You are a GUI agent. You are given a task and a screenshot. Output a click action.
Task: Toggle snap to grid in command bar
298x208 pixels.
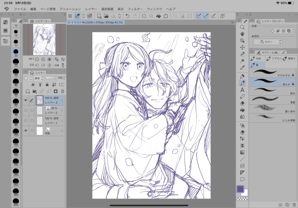tap(213, 16)
